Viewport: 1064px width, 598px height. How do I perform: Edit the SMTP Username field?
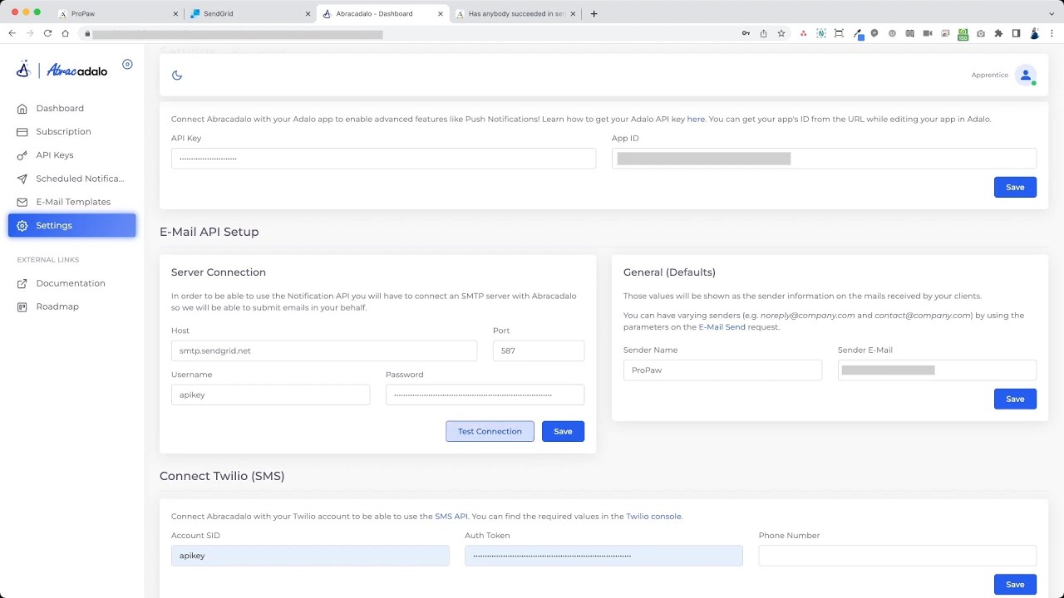(270, 395)
